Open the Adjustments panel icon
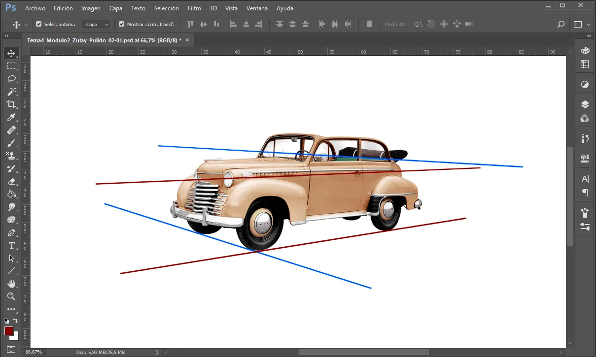Image resolution: width=596 pixels, height=357 pixels. (585, 85)
